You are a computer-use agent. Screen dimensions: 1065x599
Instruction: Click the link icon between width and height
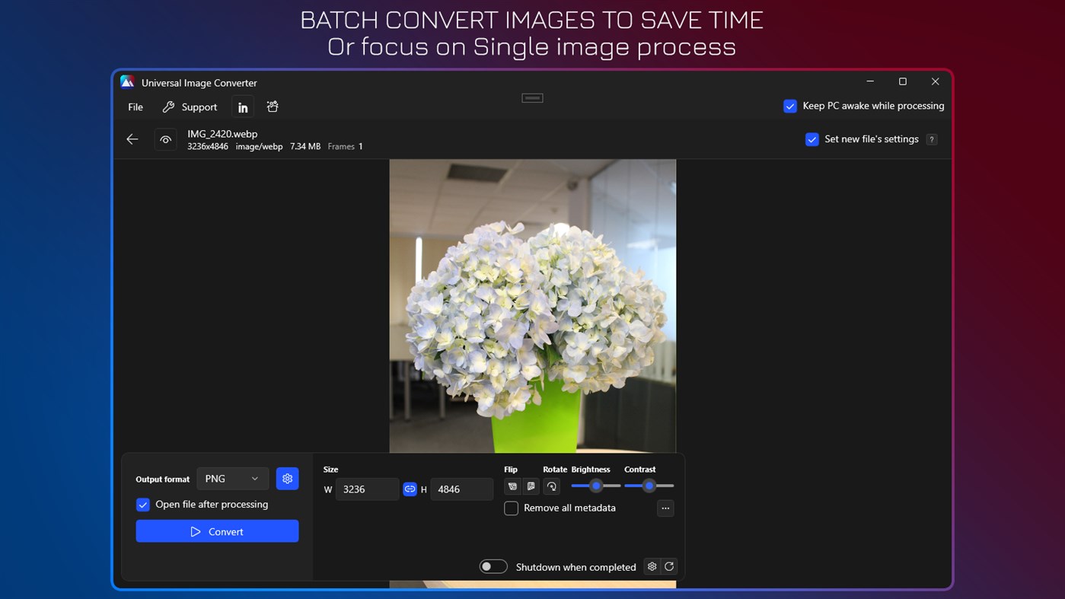pyautogui.click(x=410, y=489)
